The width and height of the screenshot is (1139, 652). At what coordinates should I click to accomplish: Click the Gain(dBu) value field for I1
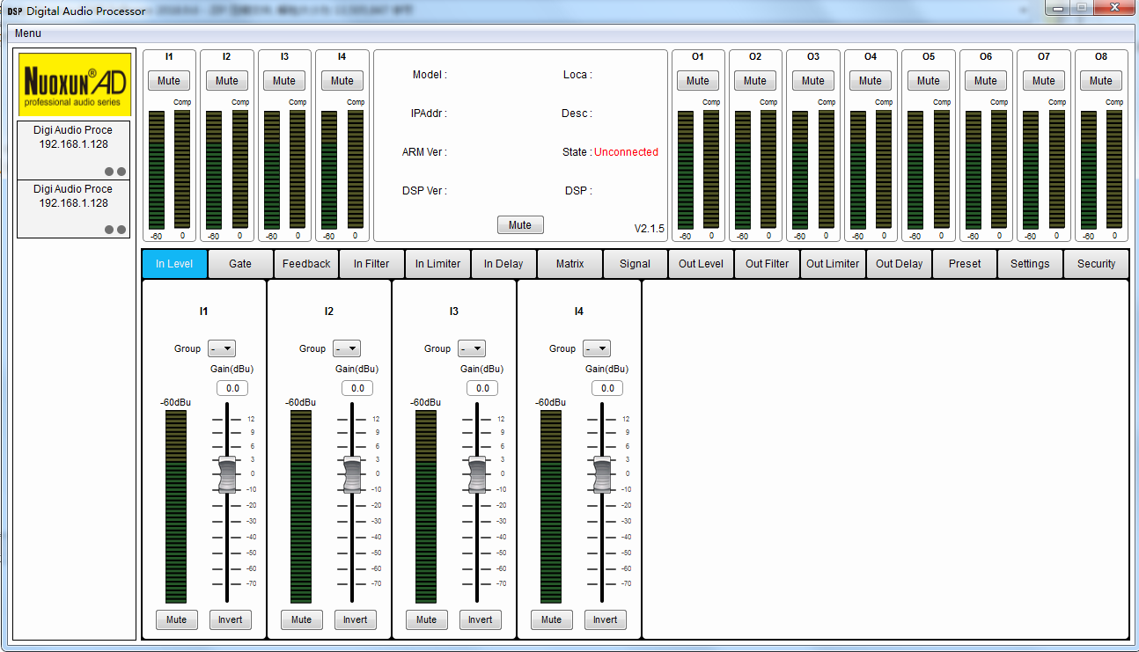coord(231,388)
